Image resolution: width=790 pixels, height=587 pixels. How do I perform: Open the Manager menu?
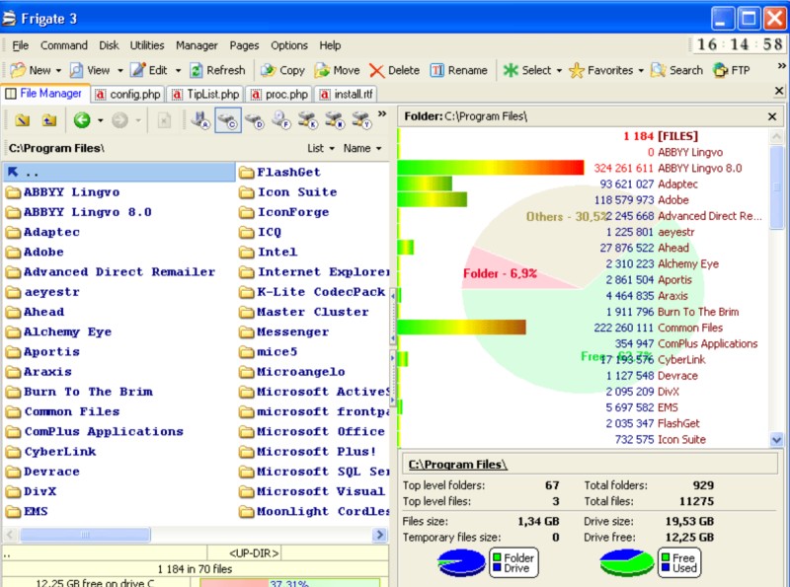coord(197,45)
